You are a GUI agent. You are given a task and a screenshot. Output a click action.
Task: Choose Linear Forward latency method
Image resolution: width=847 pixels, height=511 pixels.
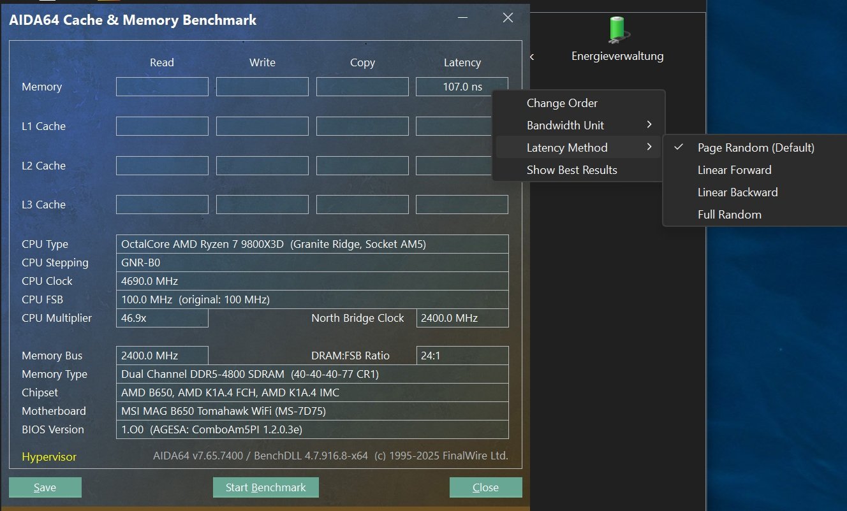coord(734,170)
